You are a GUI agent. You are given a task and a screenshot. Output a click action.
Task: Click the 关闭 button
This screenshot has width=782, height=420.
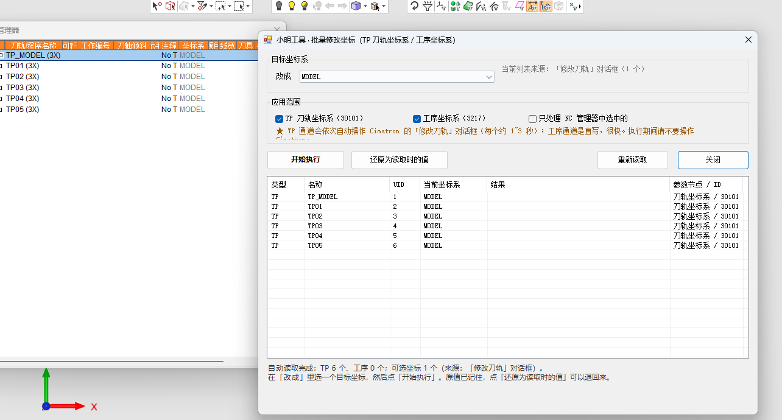pos(713,160)
